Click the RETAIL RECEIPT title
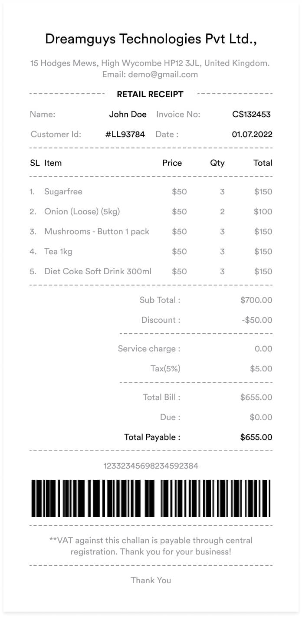This screenshot has height=617, width=302. 150,94
